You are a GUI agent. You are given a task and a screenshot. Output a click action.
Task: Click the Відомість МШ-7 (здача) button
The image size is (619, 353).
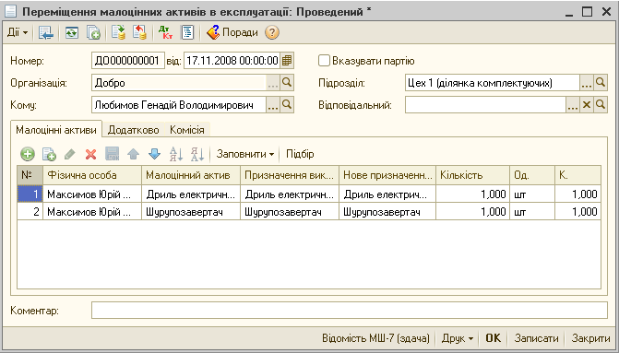tap(375, 338)
